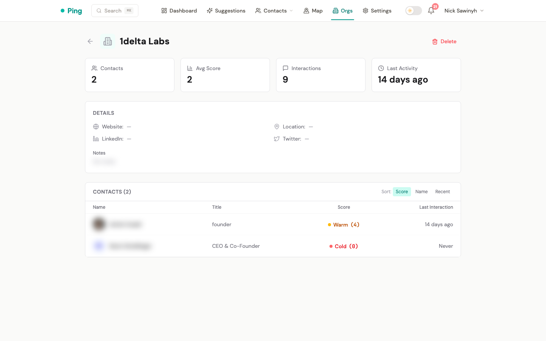This screenshot has height=341, width=546.
Task: Click the 'Never' last interaction cell
Action: (x=446, y=246)
